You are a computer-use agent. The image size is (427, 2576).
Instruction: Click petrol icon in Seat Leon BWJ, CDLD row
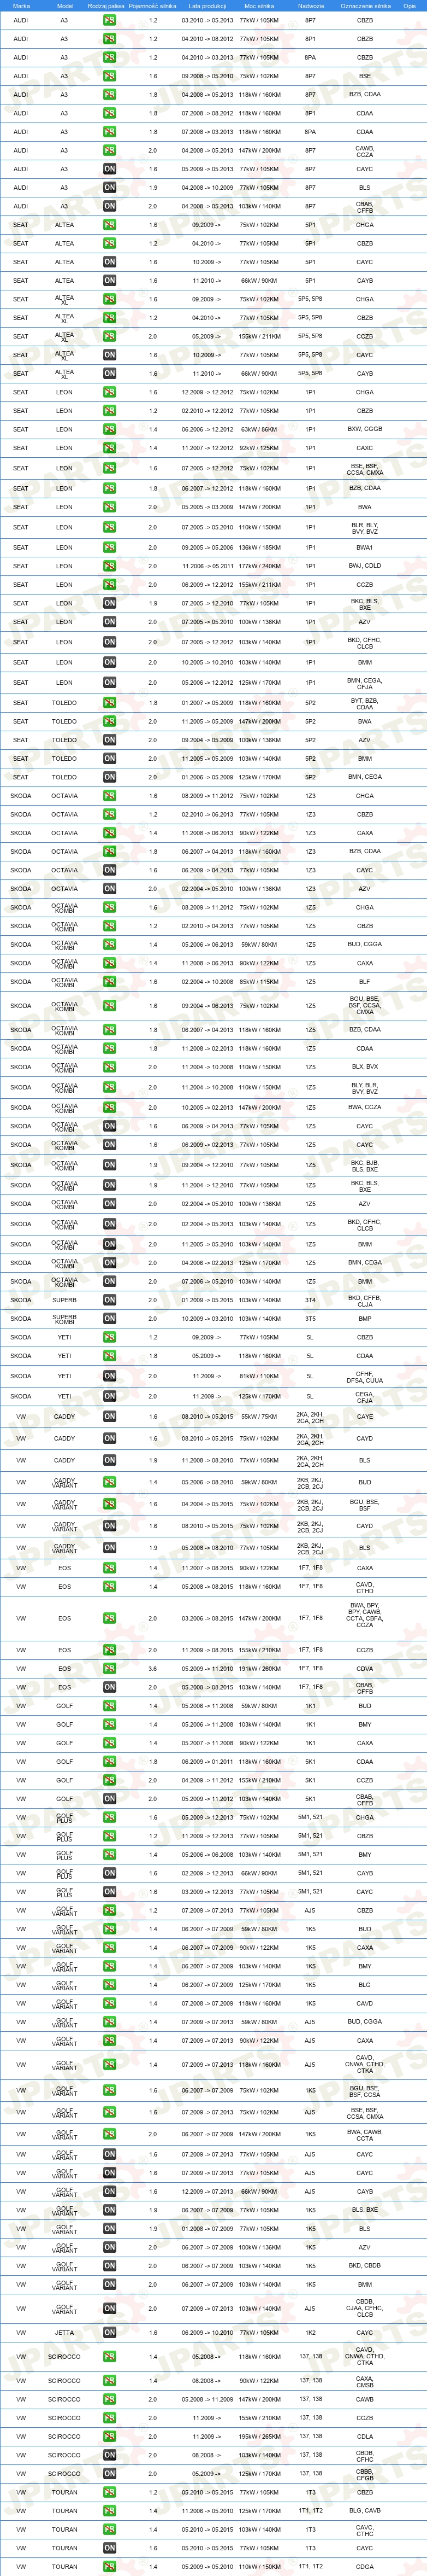click(110, 566)
